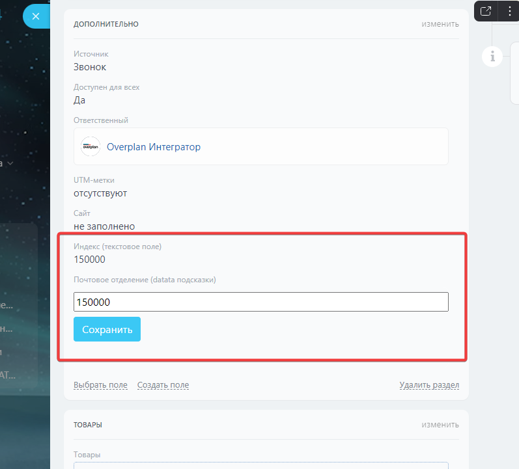Click the Индекс text field value 150000
Screen dimensions: 519x469
pyautogui.click(x=90, y=260)
